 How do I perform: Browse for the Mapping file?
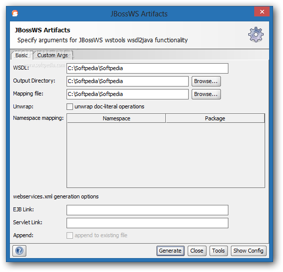(x=206, y=94)
